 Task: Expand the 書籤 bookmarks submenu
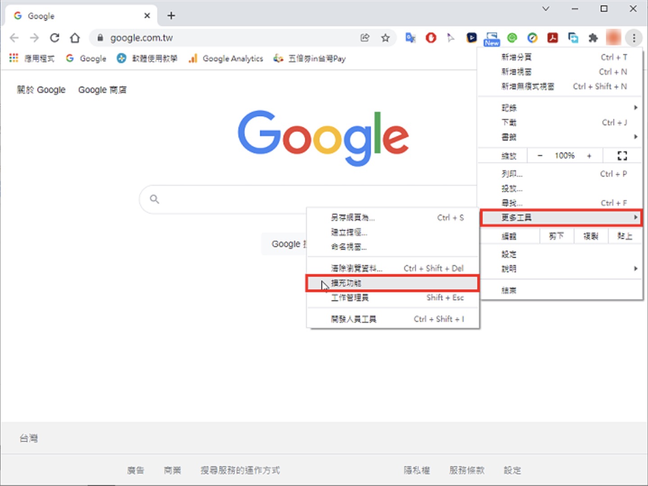click(560, 137)
